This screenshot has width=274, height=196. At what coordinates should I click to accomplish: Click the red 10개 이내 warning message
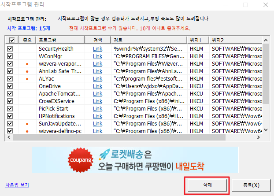(130, 28)
